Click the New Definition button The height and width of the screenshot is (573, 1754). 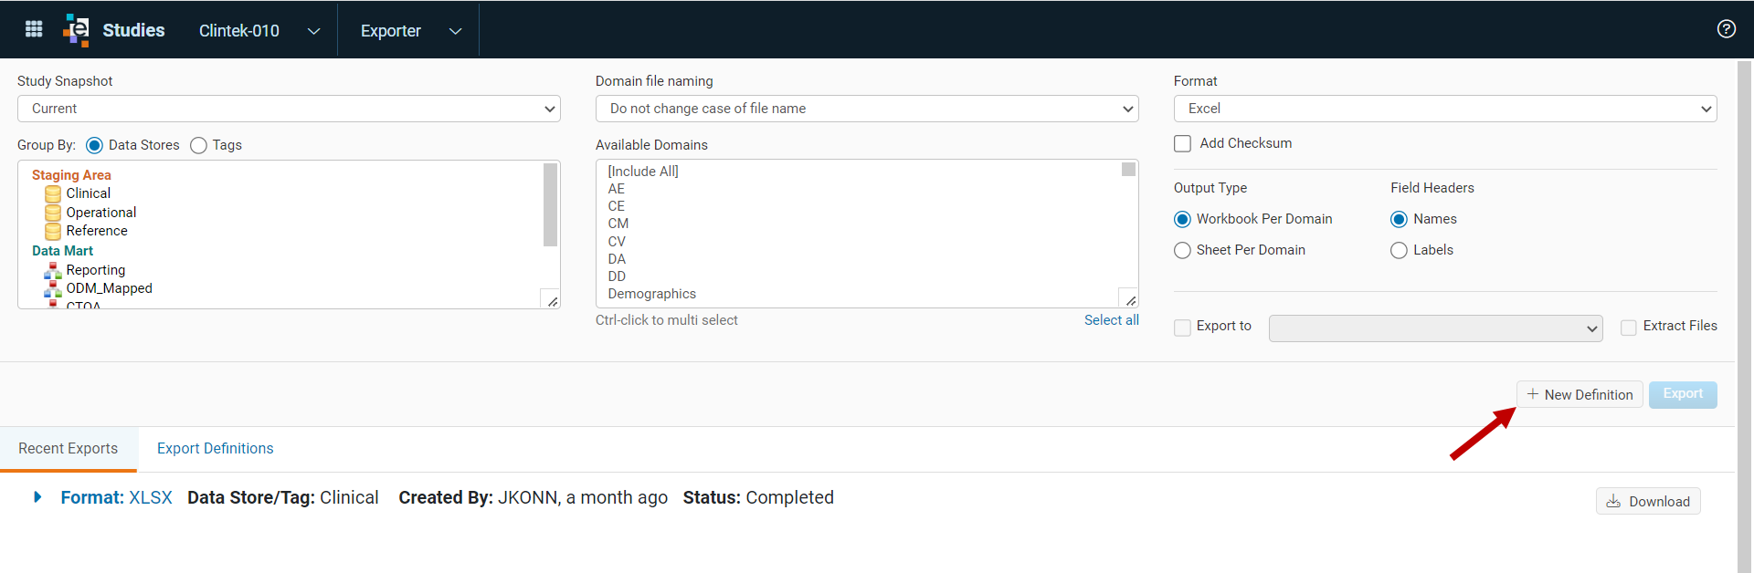(x=1580, y=394)
